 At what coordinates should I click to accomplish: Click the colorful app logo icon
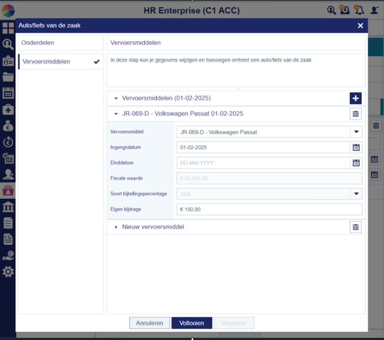8,11
